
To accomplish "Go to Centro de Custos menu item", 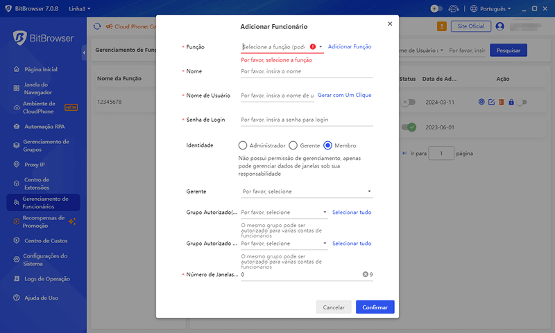I will pyautogui.click(x=45, y=241).
